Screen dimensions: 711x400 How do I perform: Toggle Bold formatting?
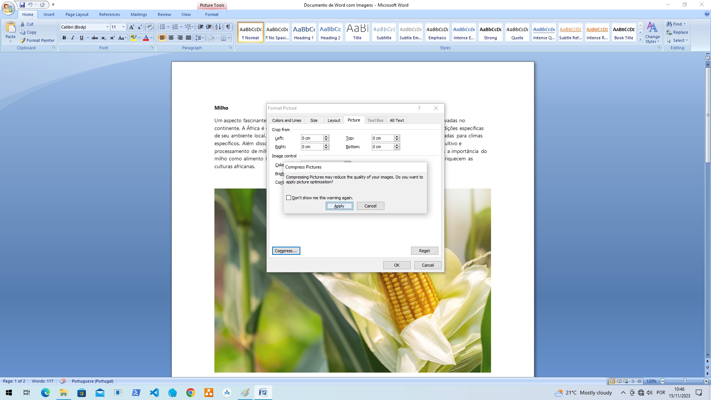click(x=64, y=38)
